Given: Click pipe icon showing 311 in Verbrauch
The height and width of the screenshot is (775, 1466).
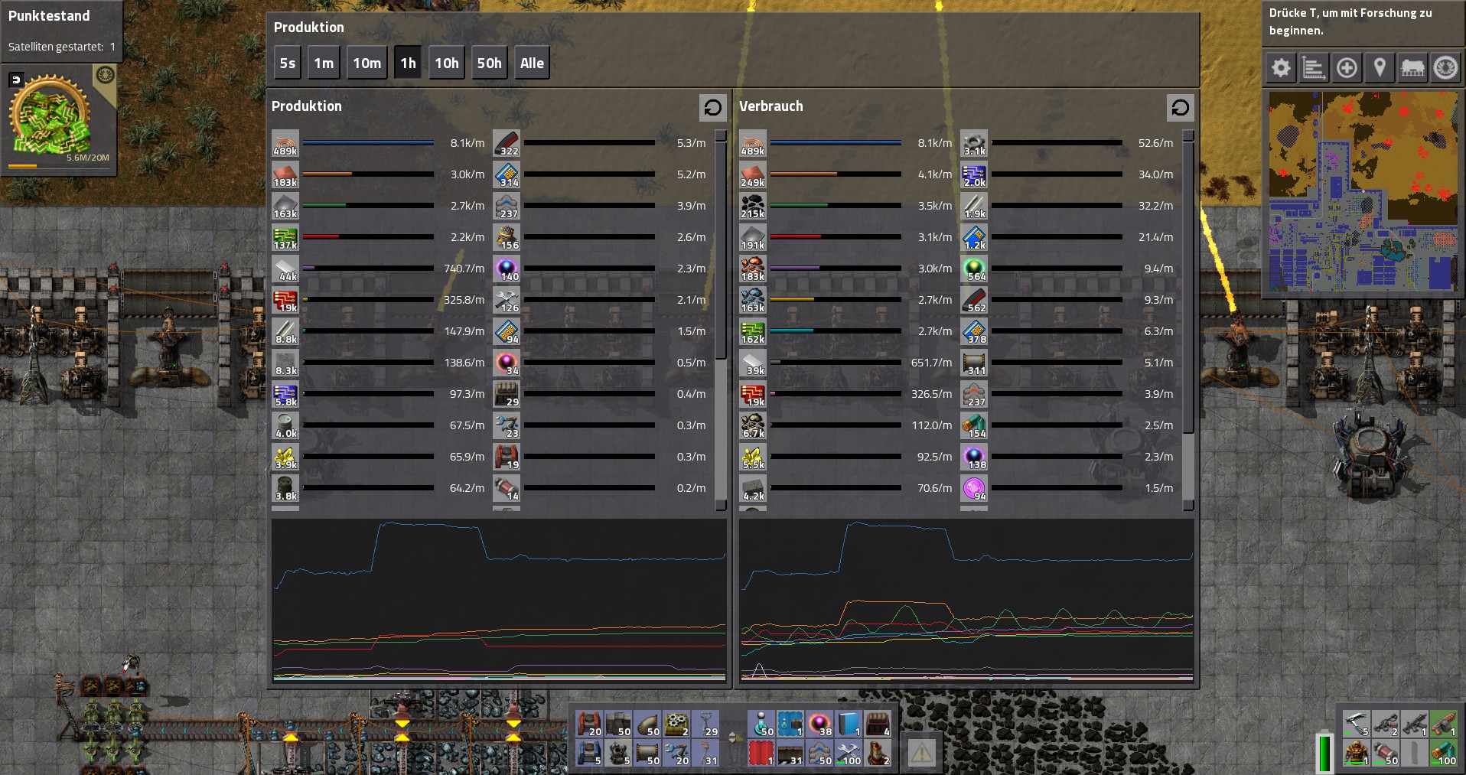Looking at the screenshot, I should 974,363.
